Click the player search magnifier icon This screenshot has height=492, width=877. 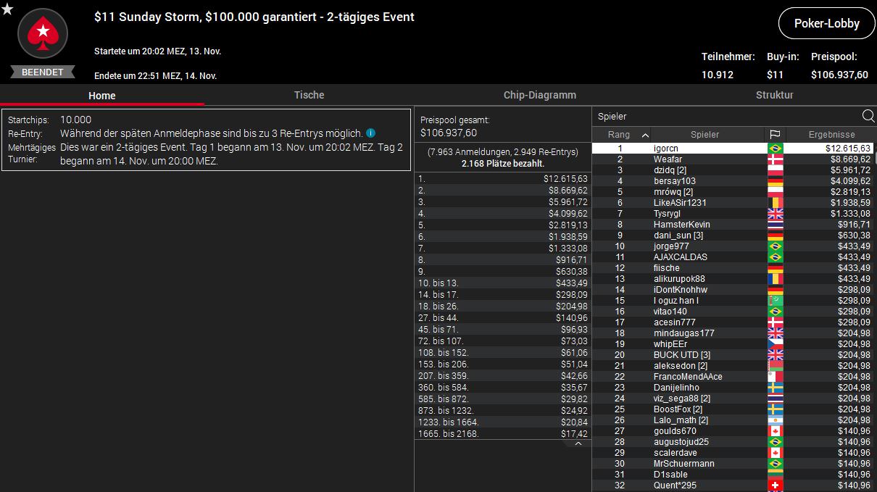[x=868, y=116]
